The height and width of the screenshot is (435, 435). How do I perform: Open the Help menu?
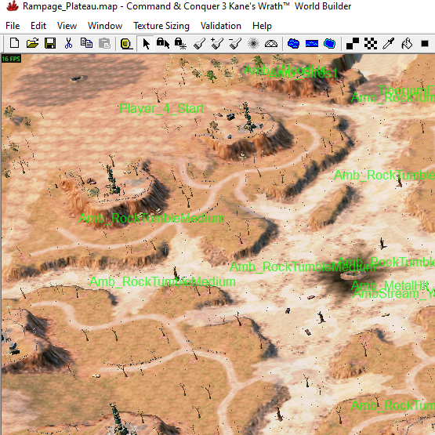[262, 26]
